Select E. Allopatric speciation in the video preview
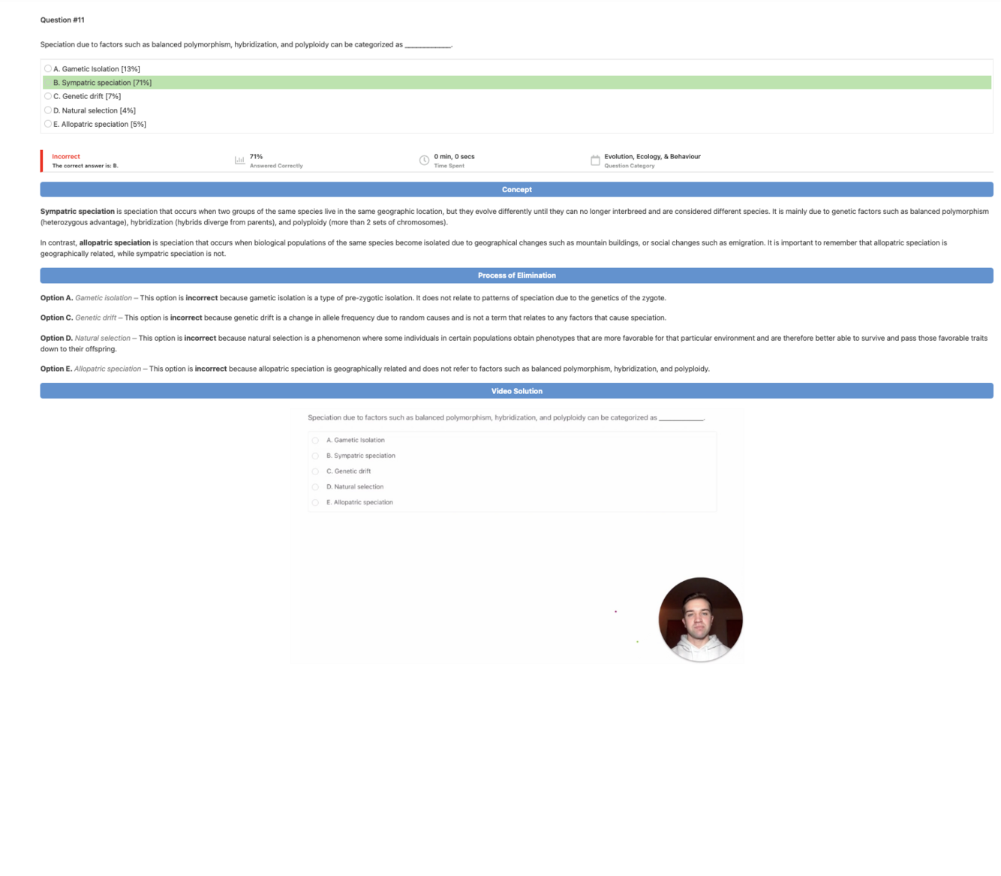This screenshot has width=1001, height=876. click(x=315, y=502)
